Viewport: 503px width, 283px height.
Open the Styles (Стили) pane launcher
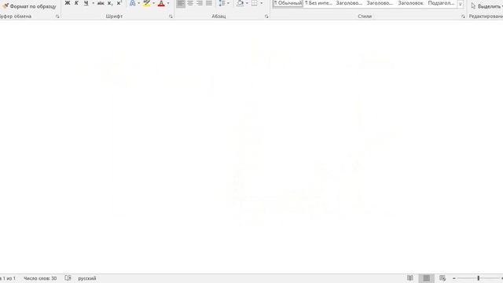tap(463, 17)
